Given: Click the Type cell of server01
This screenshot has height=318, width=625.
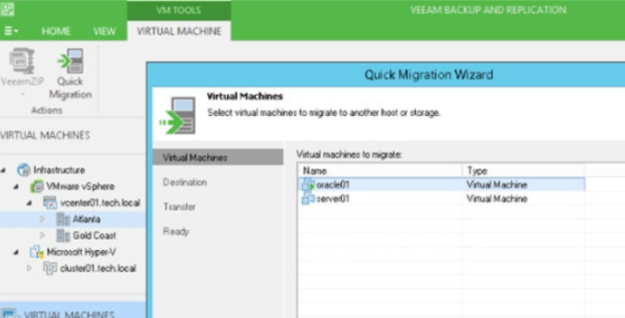Looking at the screenshot, I should click(497, 199).
